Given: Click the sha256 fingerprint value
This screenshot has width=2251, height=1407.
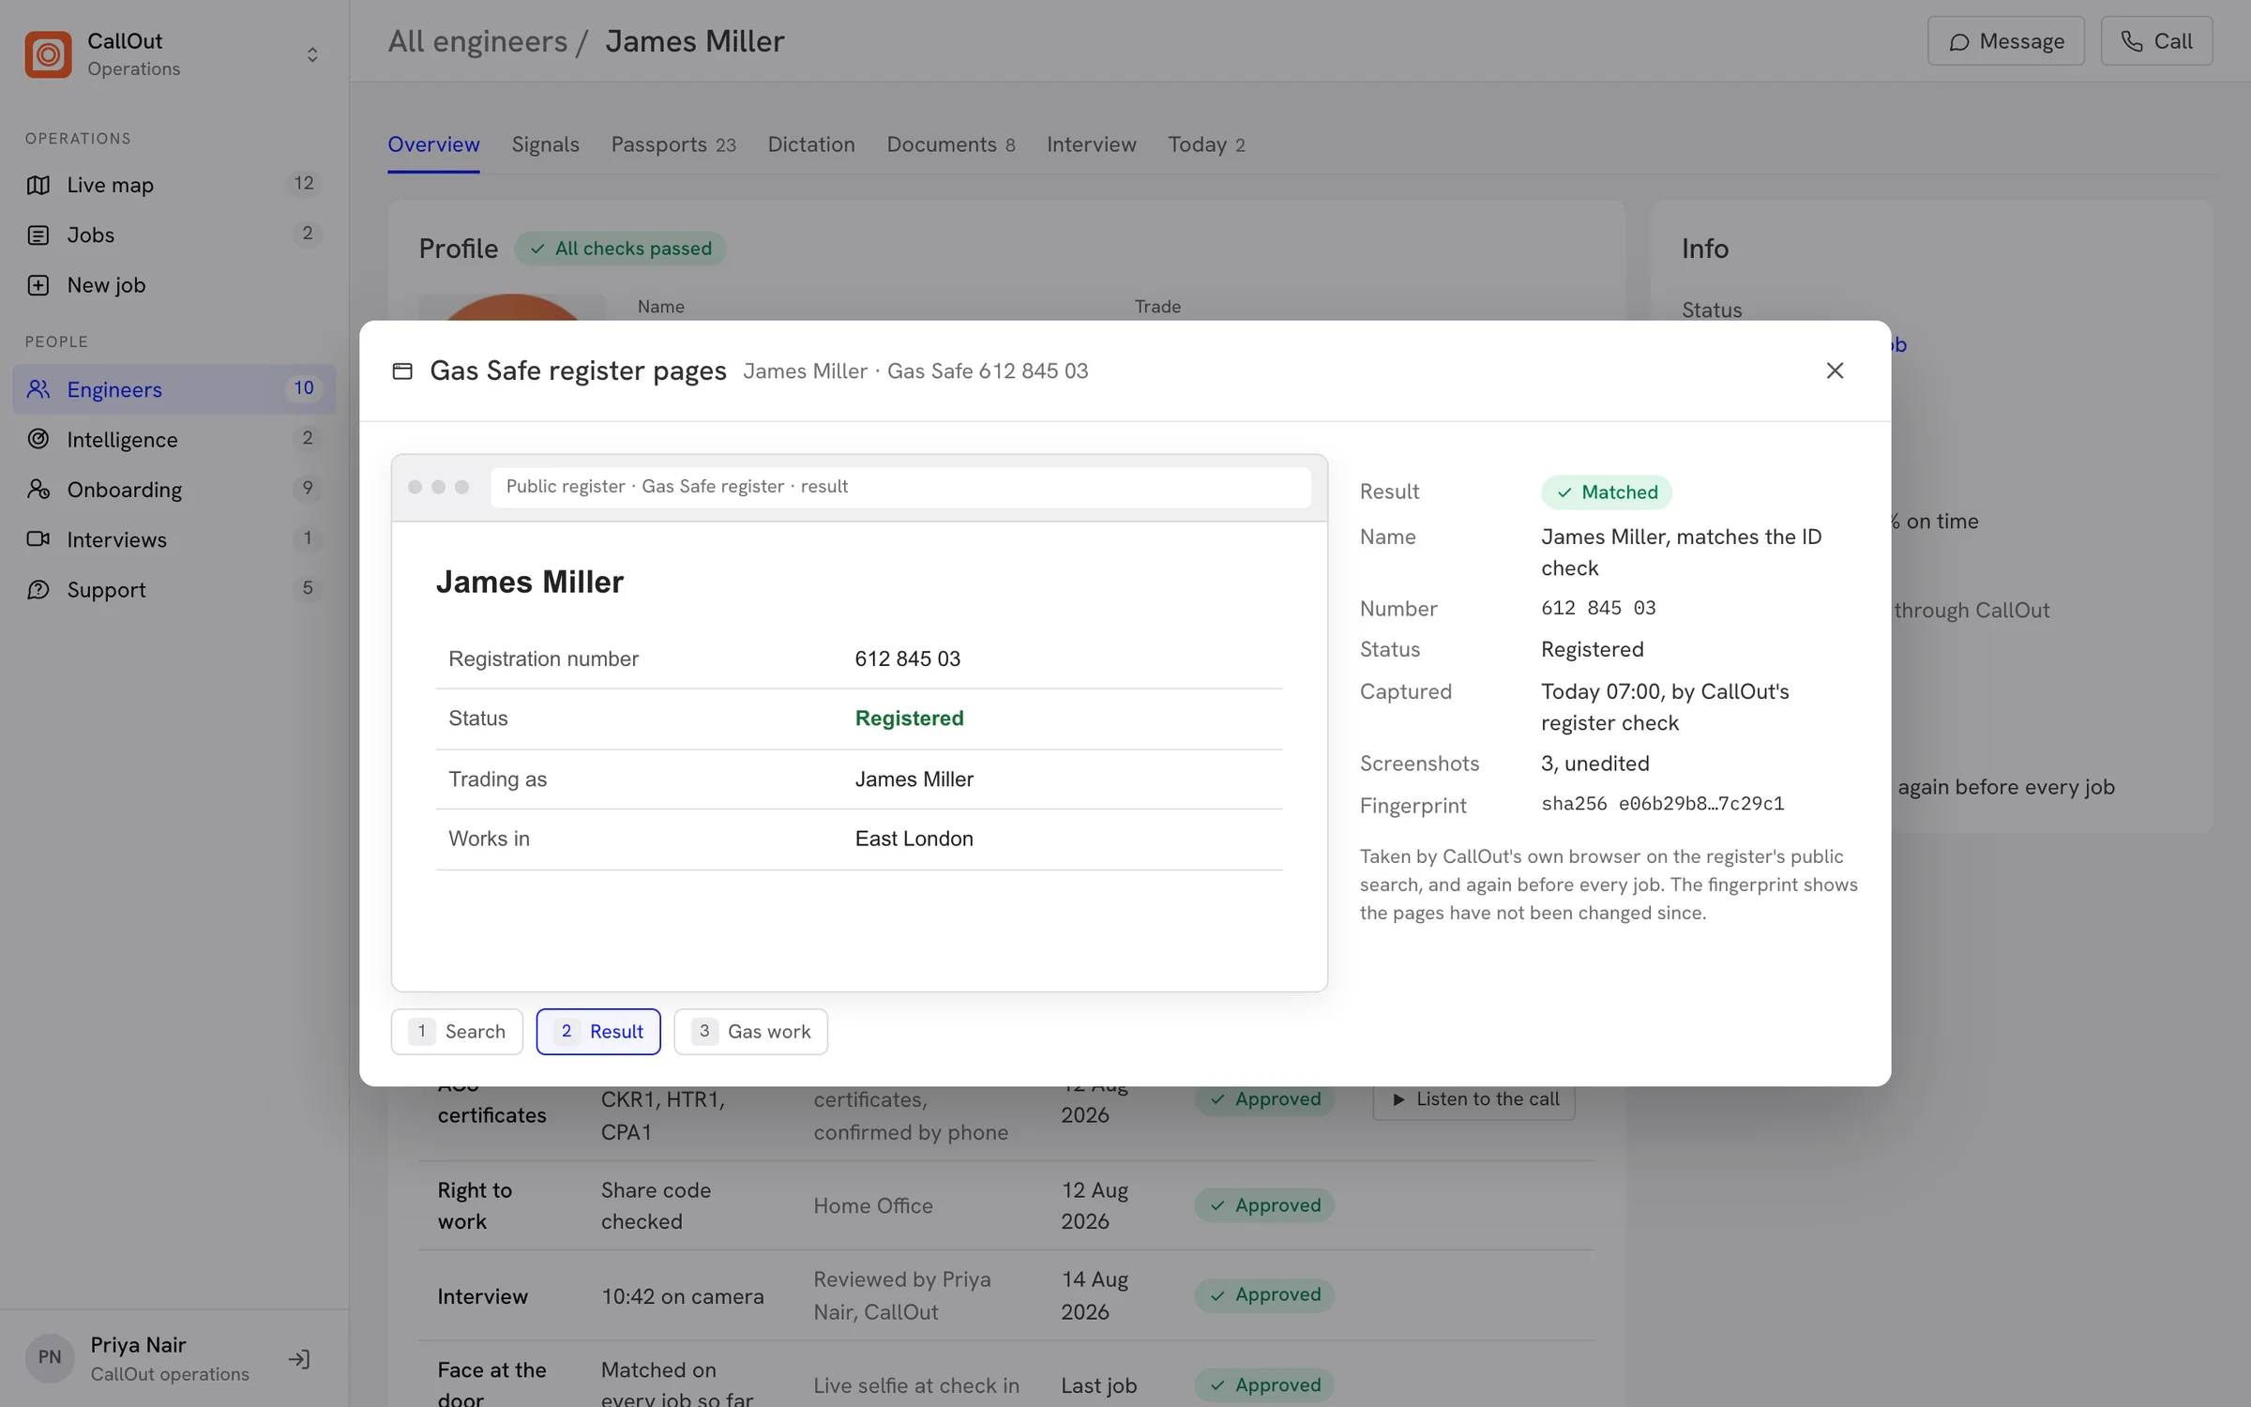Looking at the screenshot, I should [1662, 804].
